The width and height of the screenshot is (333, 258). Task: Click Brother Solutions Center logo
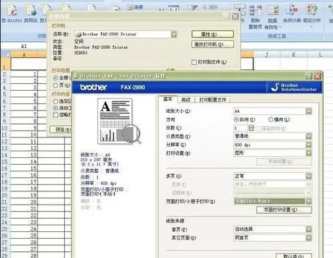click(x=294, y=87)
